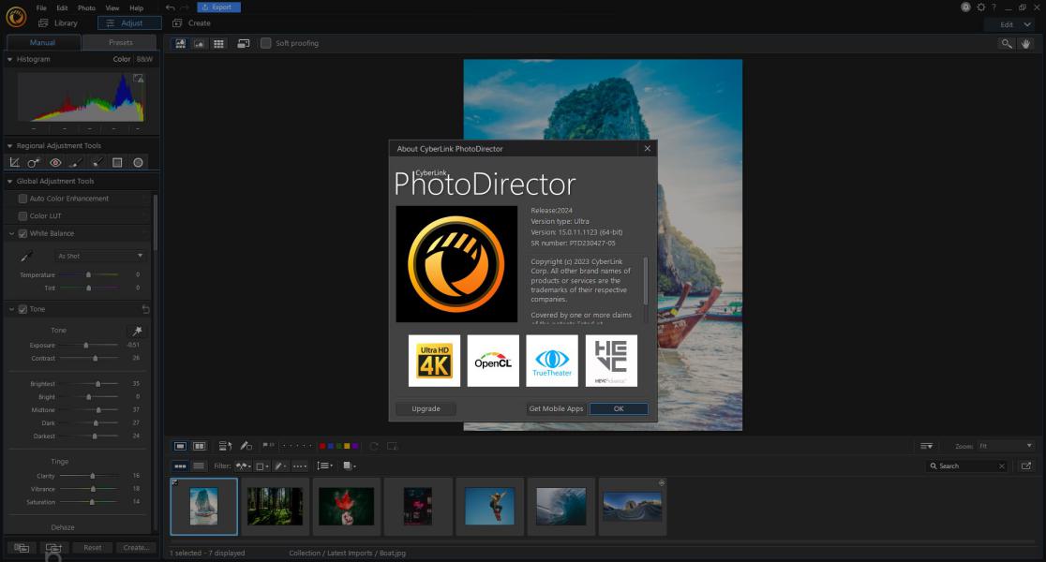Viewport: 1046px width, 562px height.
Task: Click the Export button
Action: pos(218,7)
